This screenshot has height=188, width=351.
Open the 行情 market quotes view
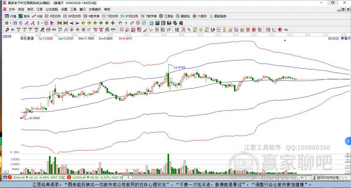click(x=10, y=16)
